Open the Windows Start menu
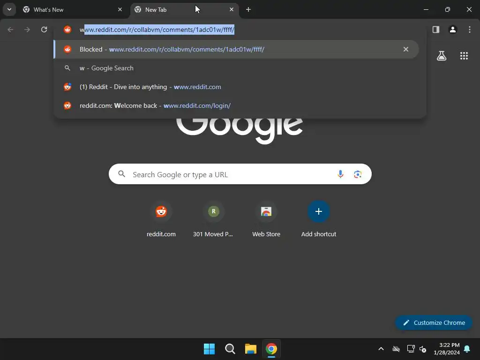Viewport: 480px width, 360px height. 210,349
